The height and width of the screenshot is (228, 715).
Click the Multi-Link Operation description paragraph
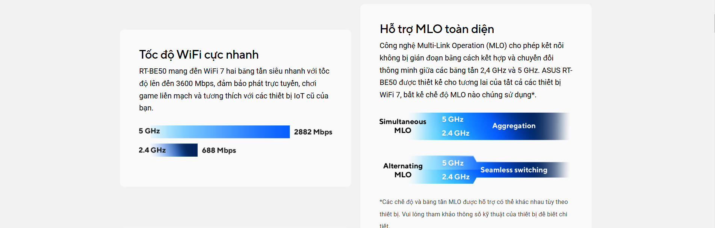475,70
